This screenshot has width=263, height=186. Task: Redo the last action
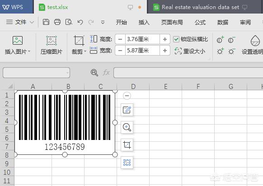pyautogui.click(x=91, y=22)
